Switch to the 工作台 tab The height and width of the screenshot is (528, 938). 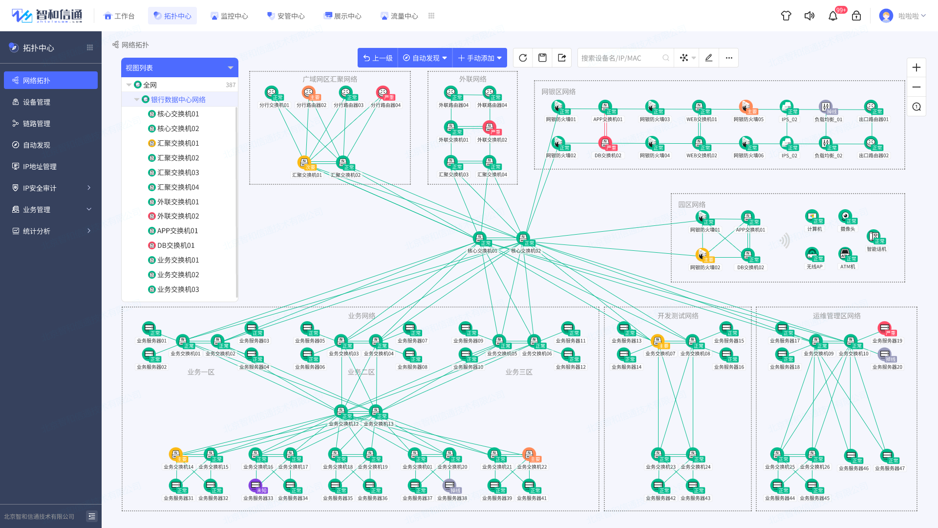pyautogui.click(x=119, y=16)
